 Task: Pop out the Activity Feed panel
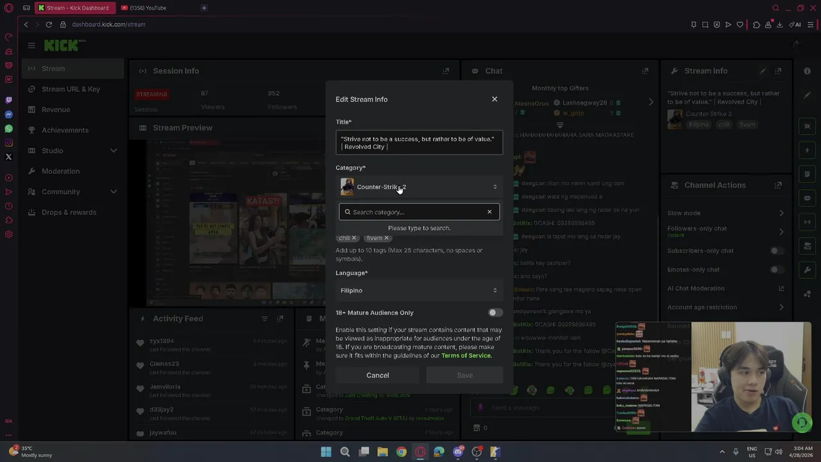280,319
